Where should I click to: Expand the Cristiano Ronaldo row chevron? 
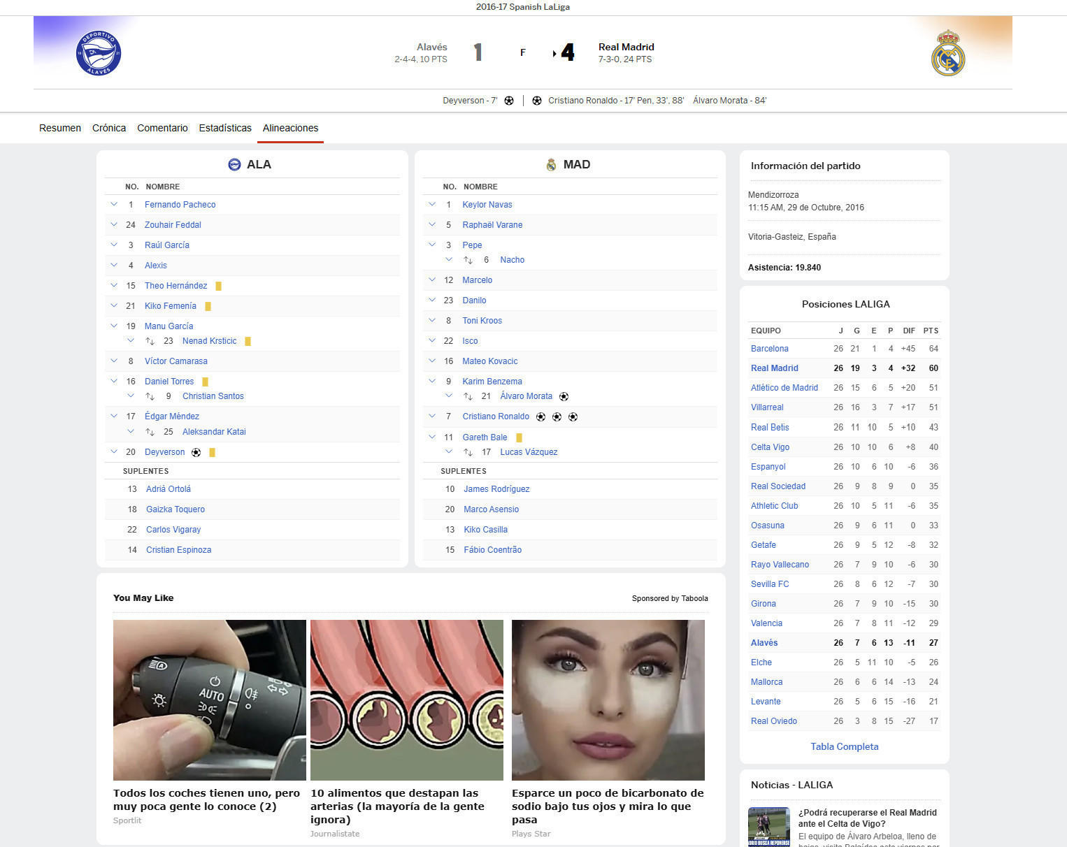coord(432,417)
